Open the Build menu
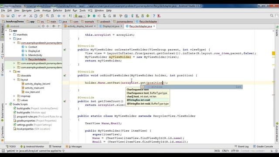The width and height of the screenshot is (279, 157). (68, 10)
